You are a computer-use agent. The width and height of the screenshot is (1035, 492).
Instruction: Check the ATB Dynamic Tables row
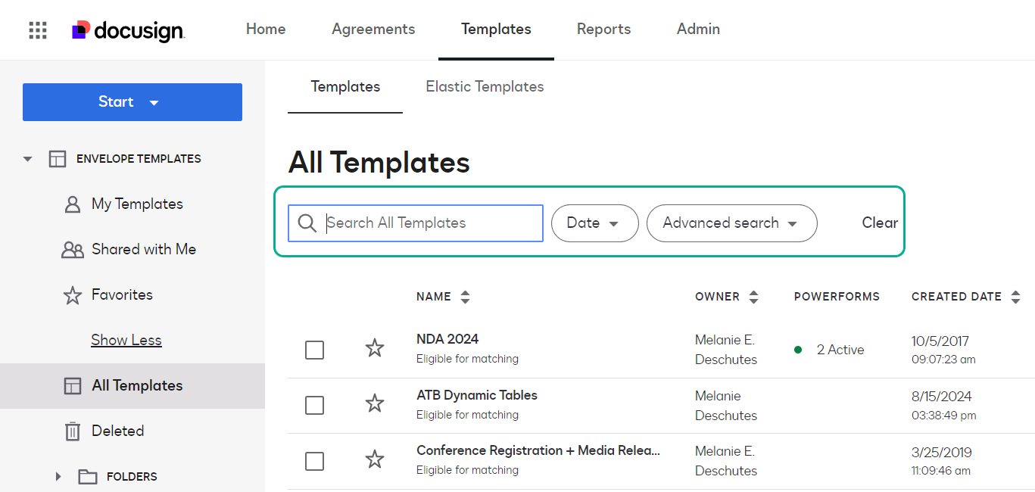click(x=314, y=405)
